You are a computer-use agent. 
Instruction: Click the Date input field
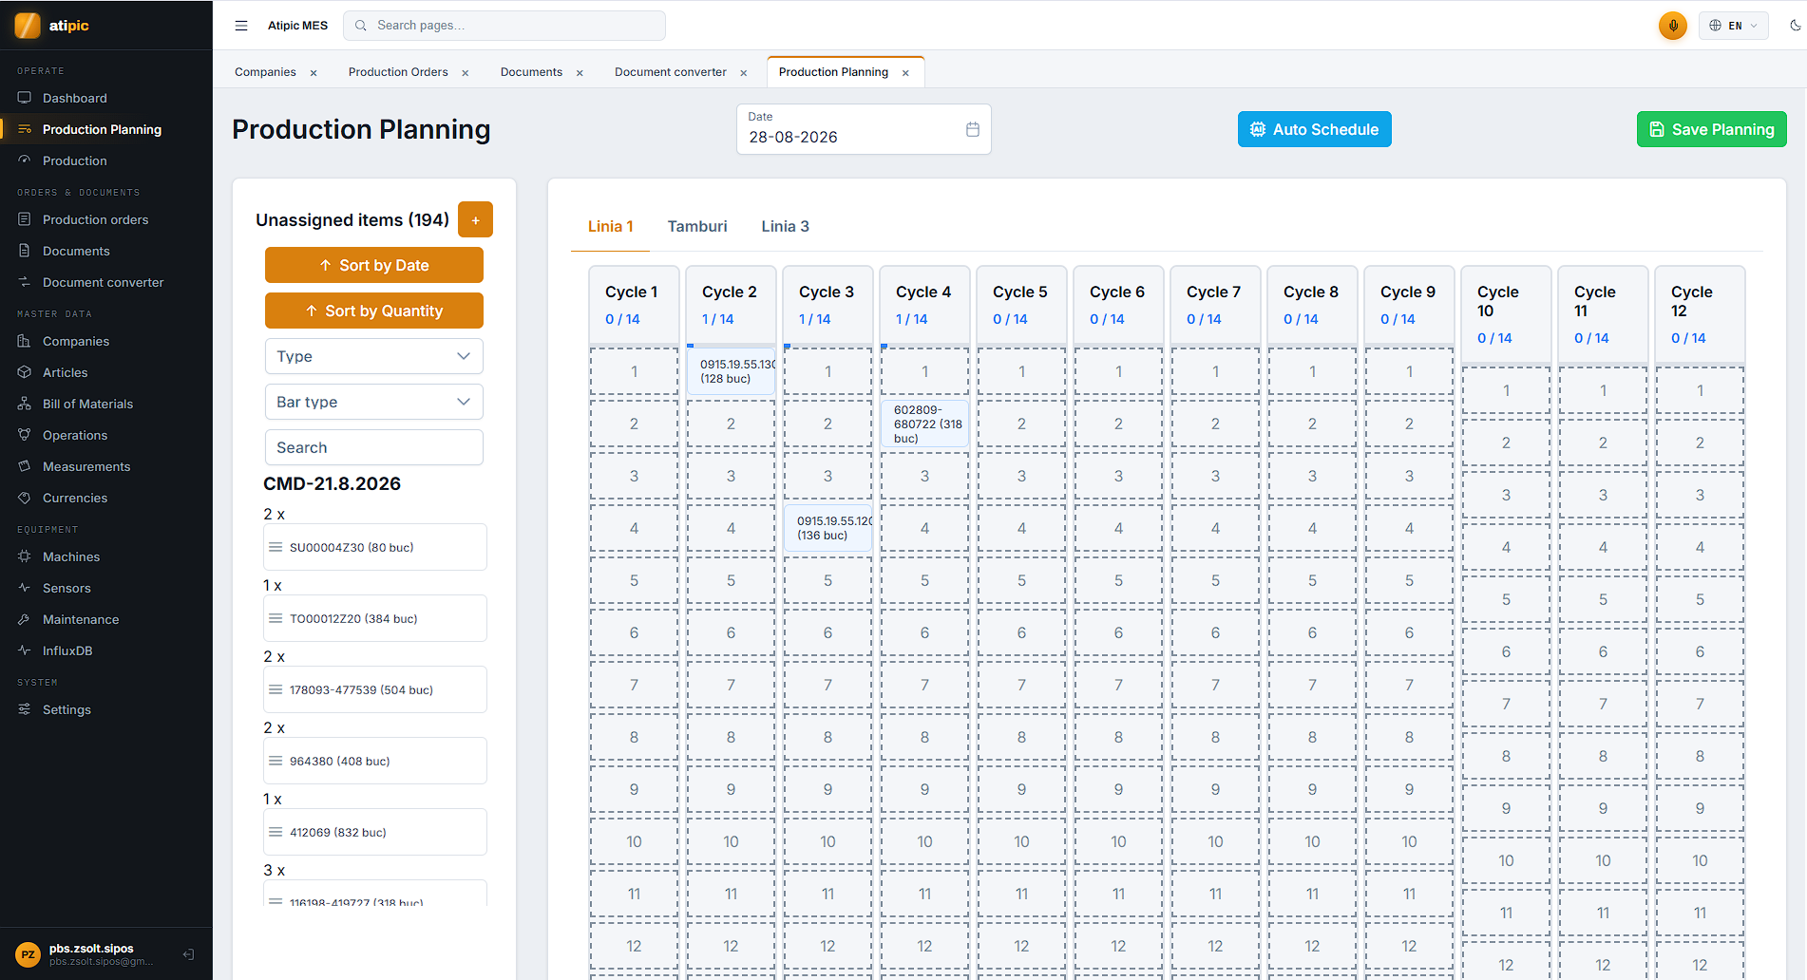click(x=864, y=129)
